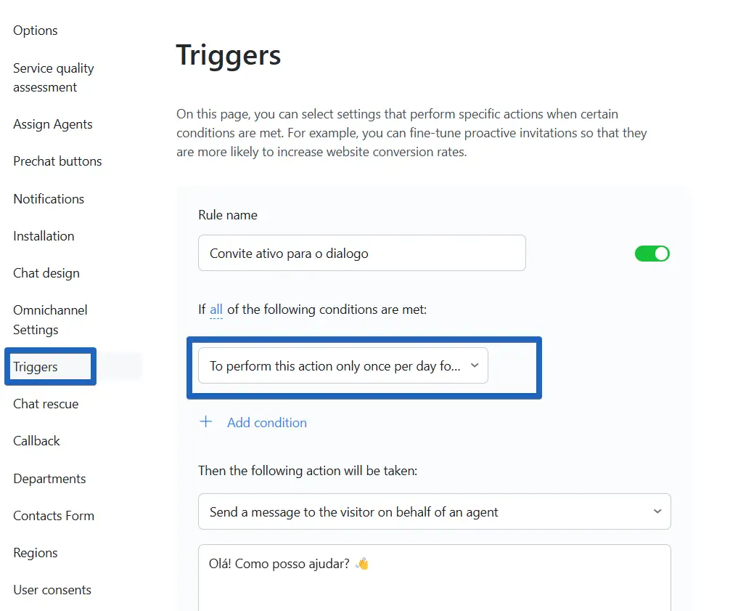Image resolution: width=738 pixels, height=611 pixels.
Task: Change the 'all' conditions selector link
Action: (216, 309)
